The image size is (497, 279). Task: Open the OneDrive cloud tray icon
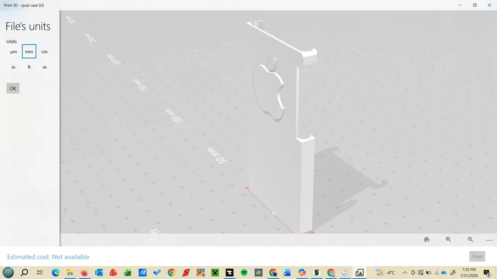[x=444, y=272]
